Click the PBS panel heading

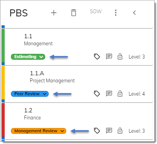19,13
